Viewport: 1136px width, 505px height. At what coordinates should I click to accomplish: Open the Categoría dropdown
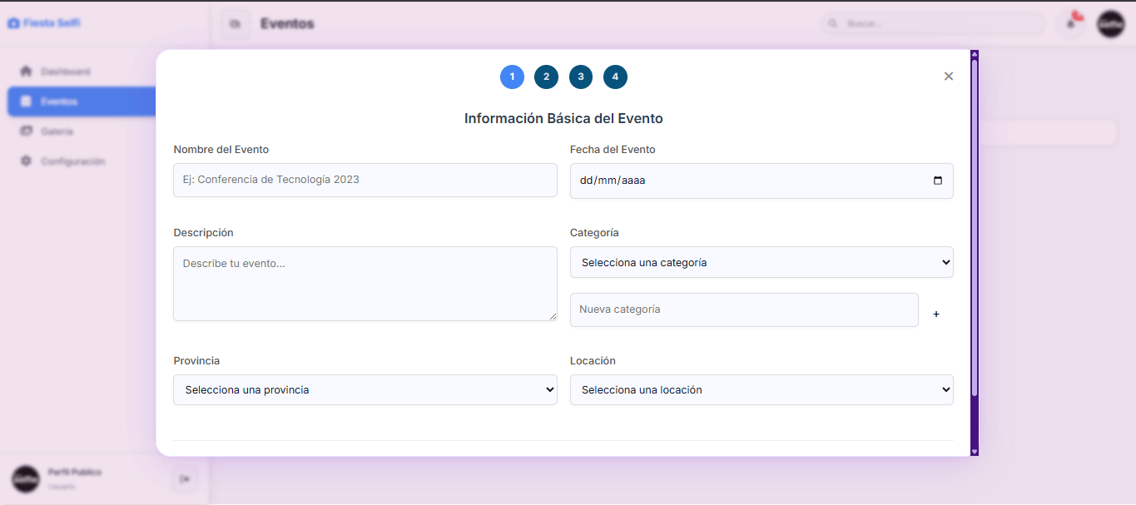[761, 262]
